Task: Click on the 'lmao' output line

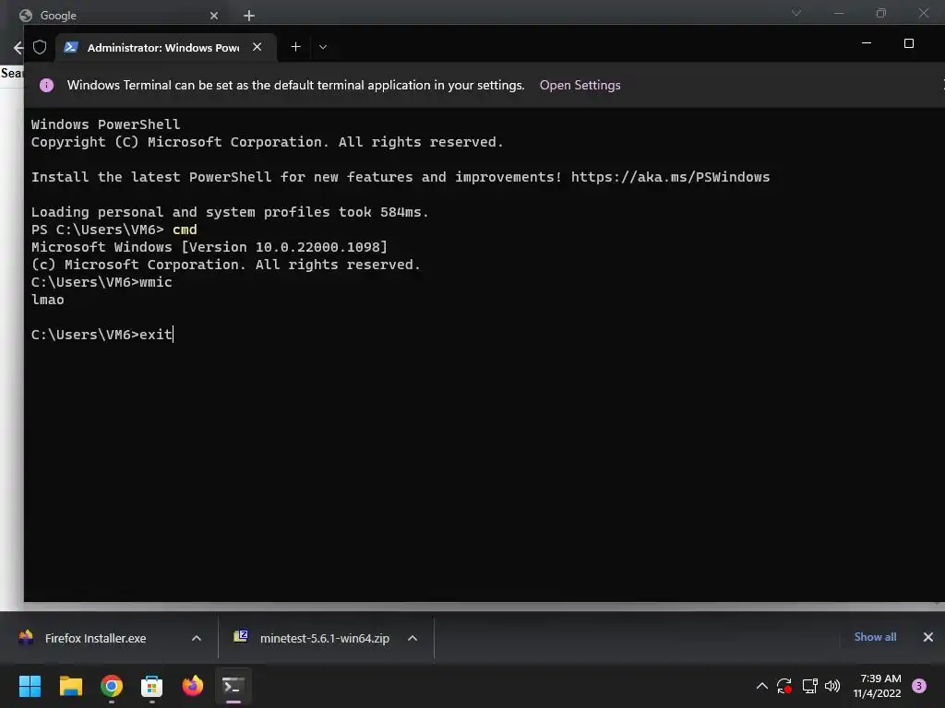Action: tap(48, 300)
